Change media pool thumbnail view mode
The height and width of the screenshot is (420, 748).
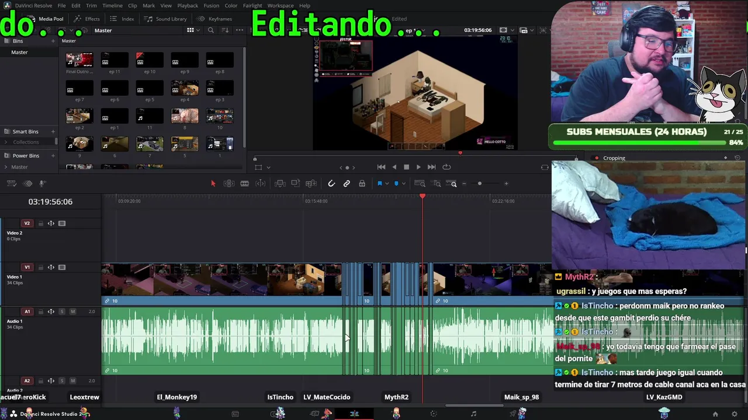[x=191, y=30]
